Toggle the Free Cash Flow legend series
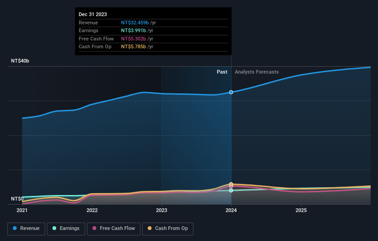The width and height of the screenshot is (378, 241). pos(114,229)
